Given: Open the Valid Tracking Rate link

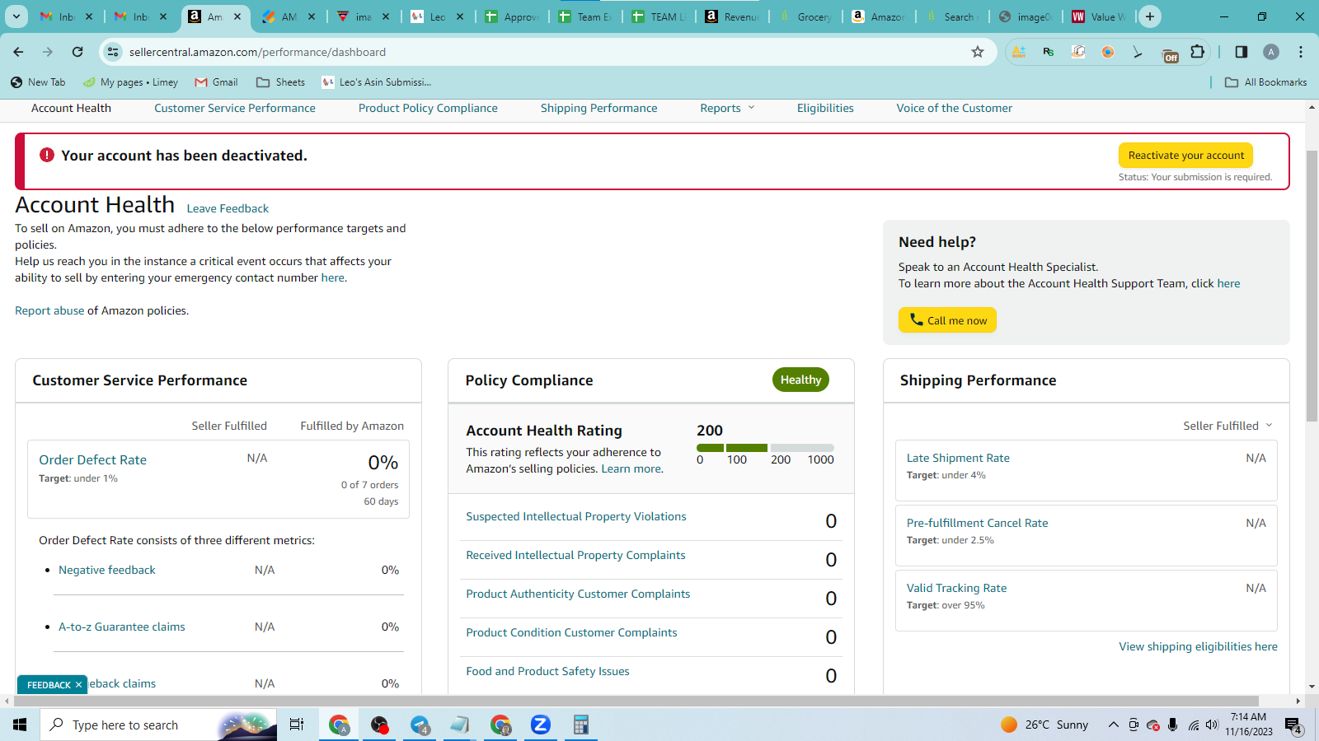Looking at the screenshot, I should pos(956,588).
